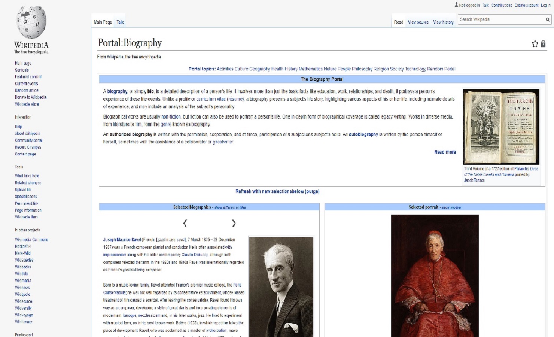Open the cardinal portrait painting
The image size is (554, 337).
click(435, 275)
